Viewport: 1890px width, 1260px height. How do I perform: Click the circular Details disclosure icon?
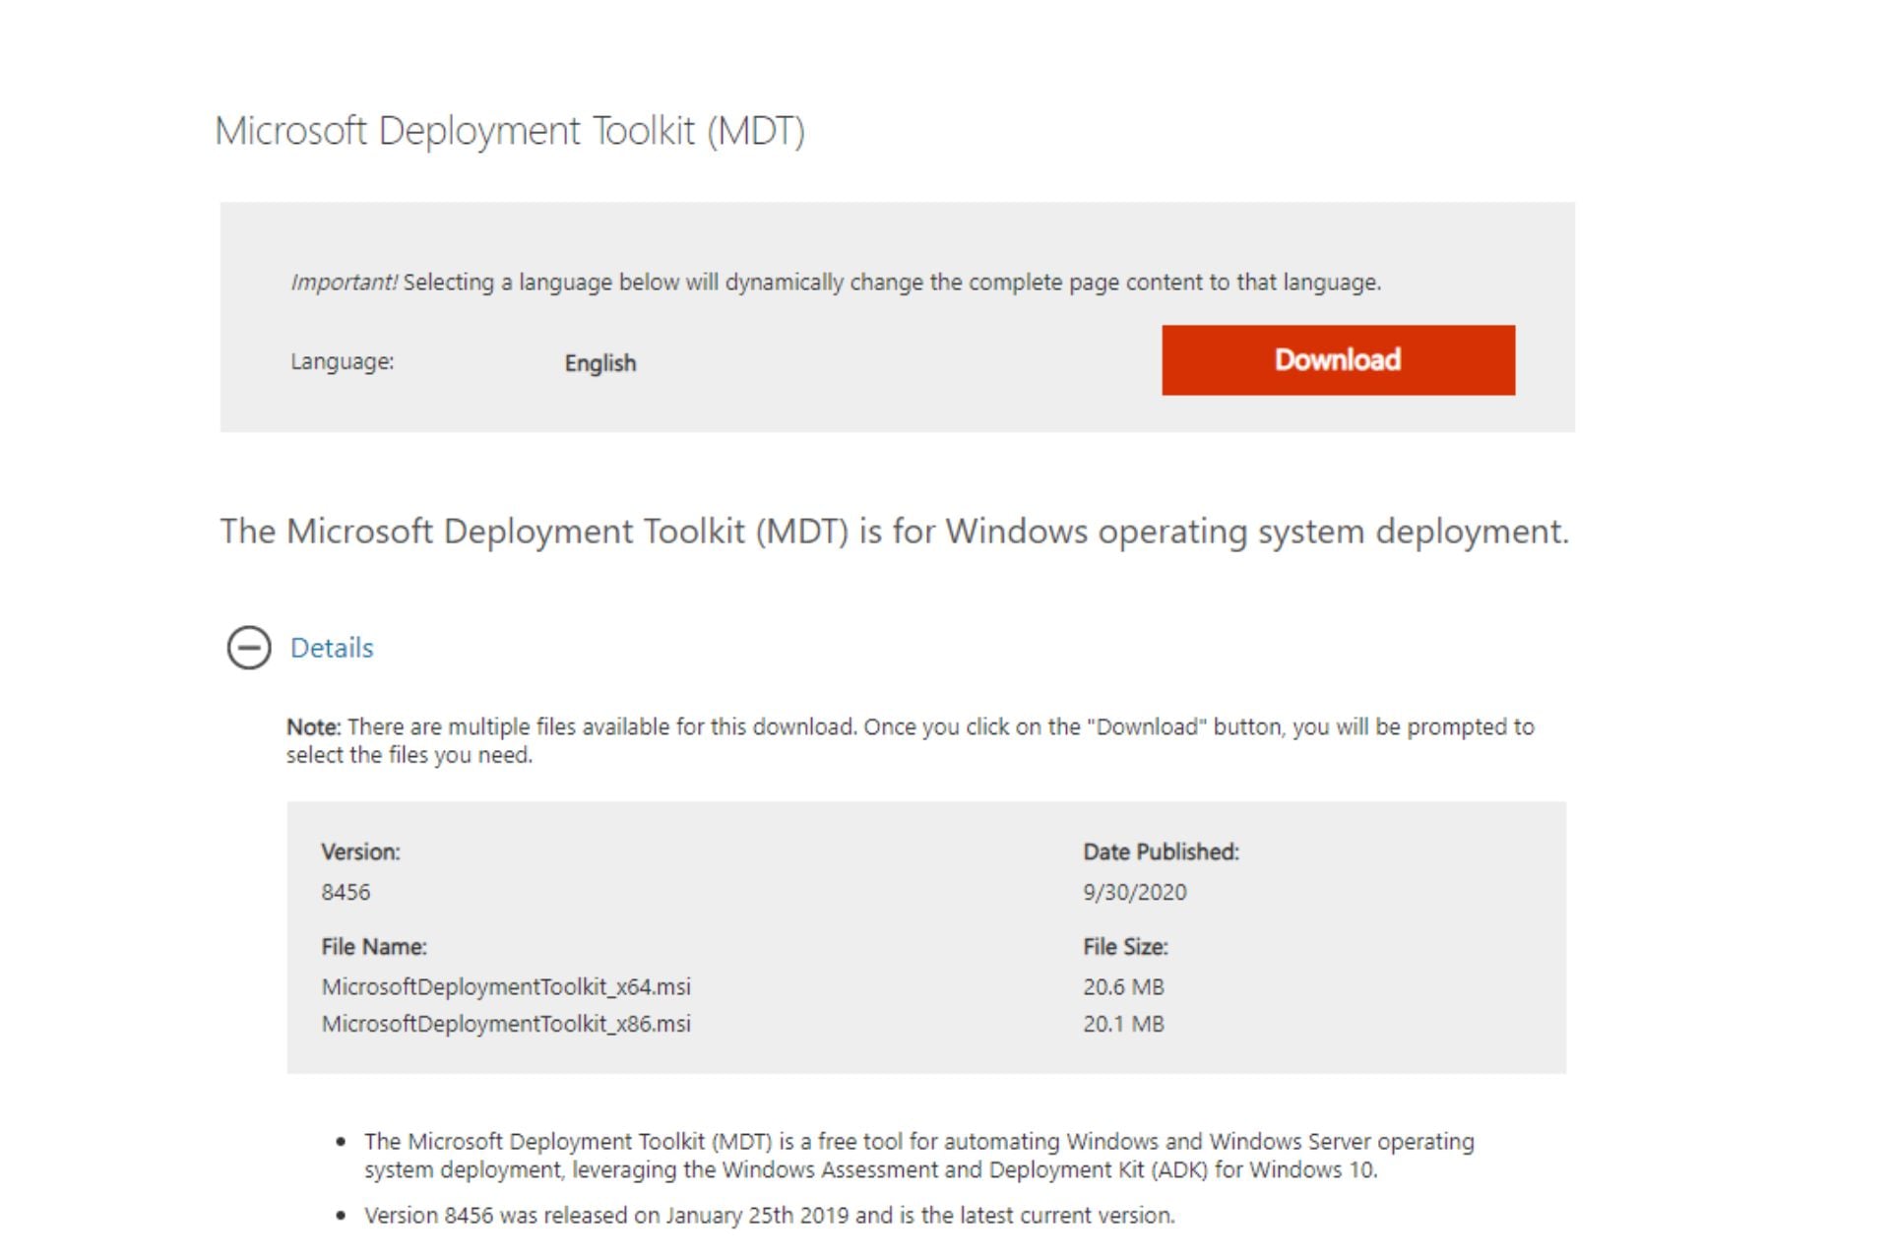tap(250, 648)
